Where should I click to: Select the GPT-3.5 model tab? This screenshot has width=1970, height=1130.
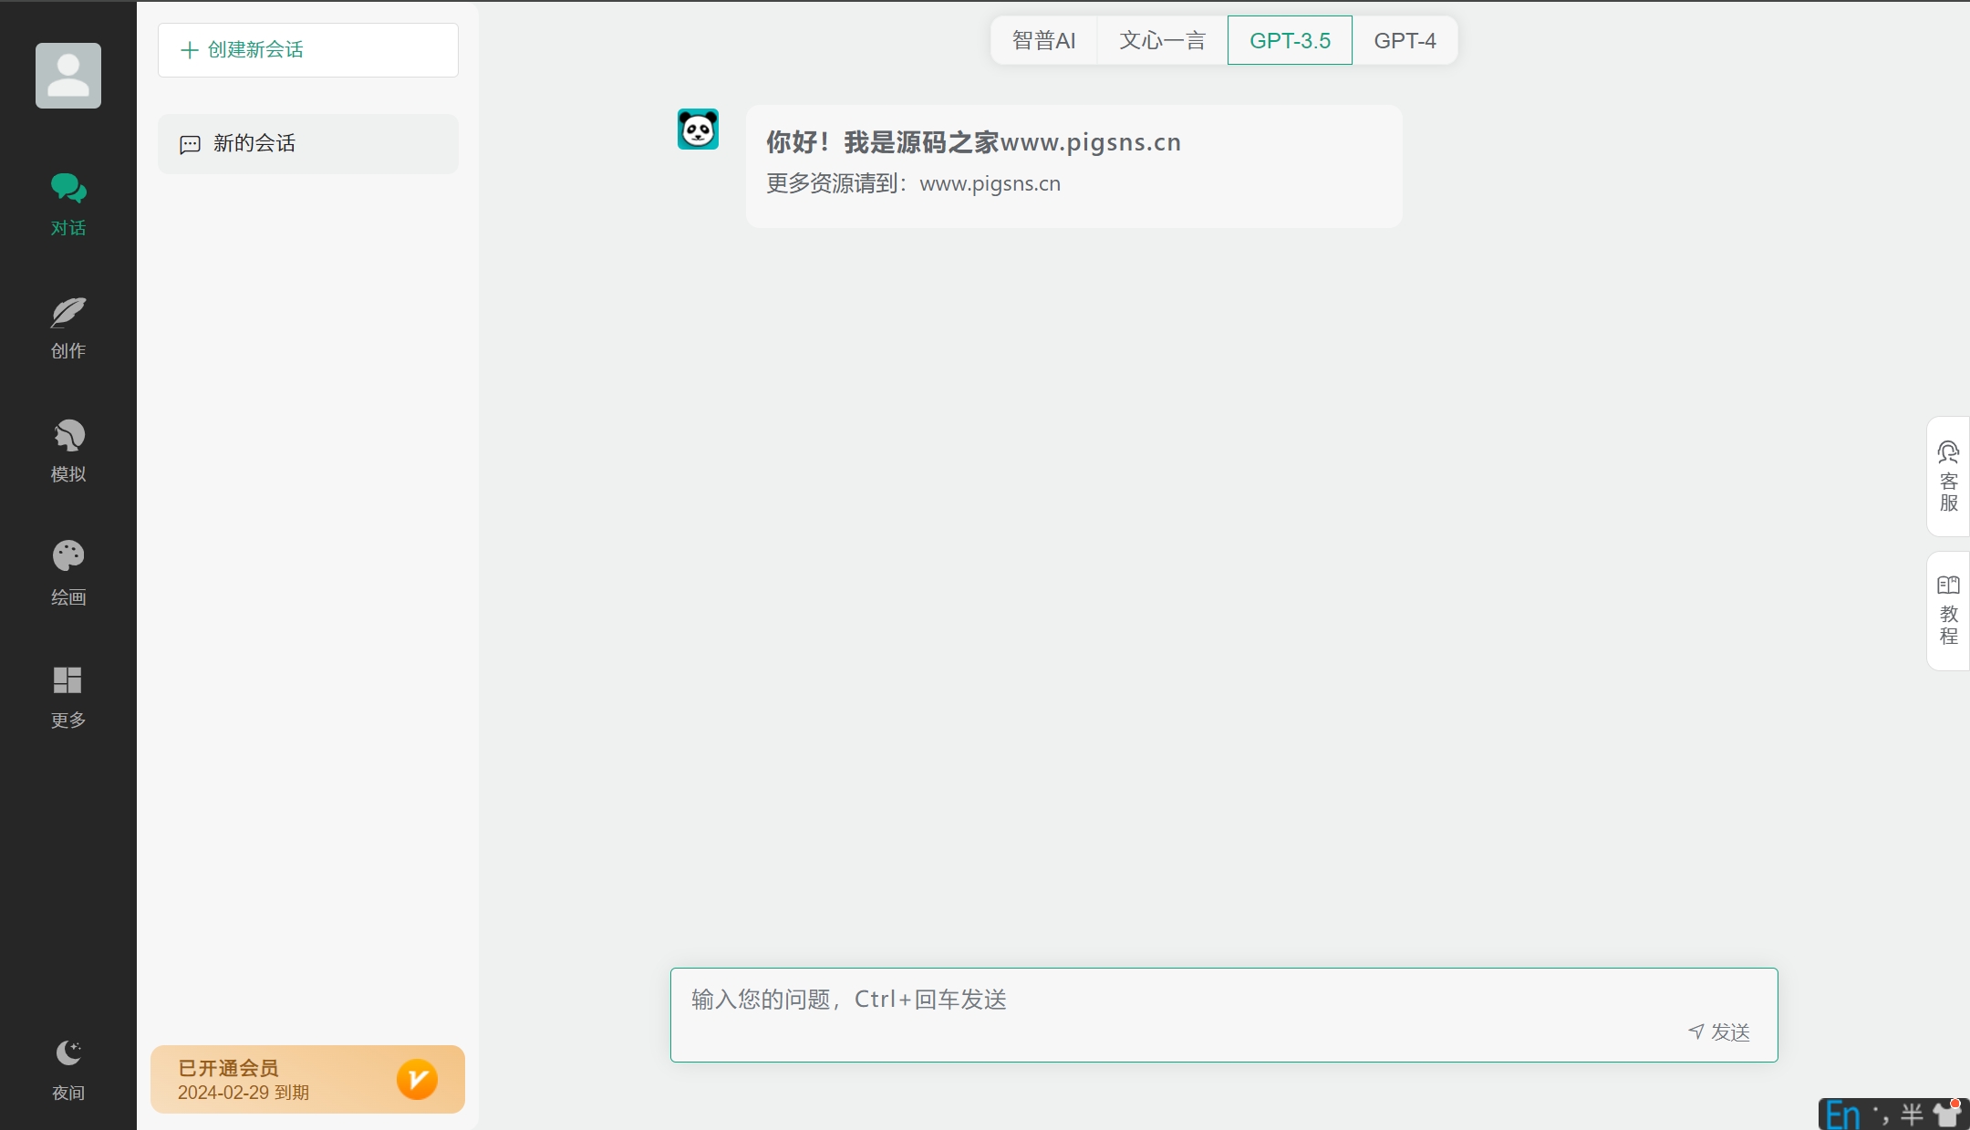[x=1290, y=40]
